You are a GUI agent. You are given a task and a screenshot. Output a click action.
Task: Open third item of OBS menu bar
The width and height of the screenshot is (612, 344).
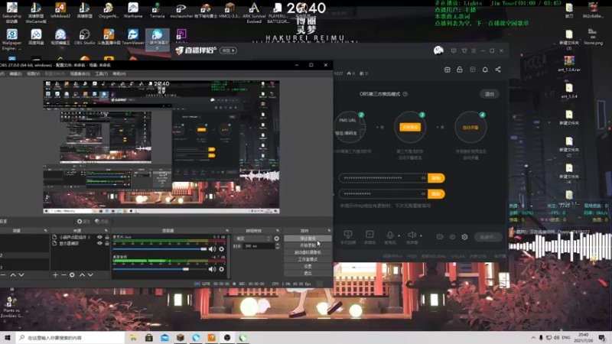pos(33,73)
